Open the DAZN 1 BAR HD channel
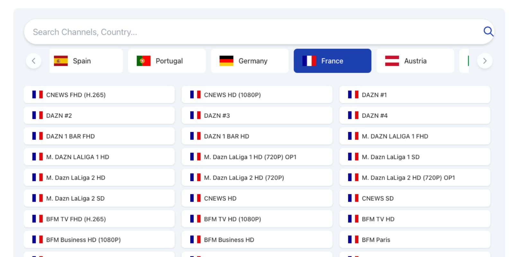The image size is (514, 257). (x=257, y=136)
